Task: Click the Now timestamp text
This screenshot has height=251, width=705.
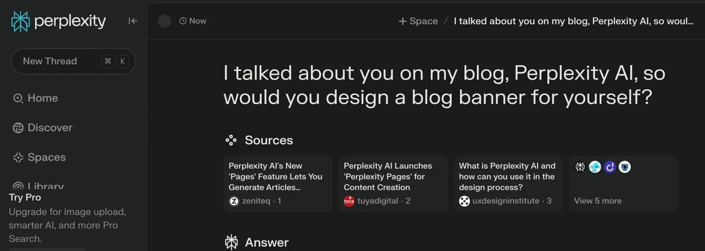Action: click(x=197, y=21)
